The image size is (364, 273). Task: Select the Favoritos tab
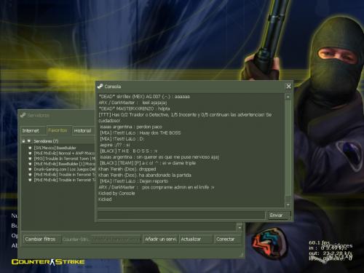pos(59,130)
